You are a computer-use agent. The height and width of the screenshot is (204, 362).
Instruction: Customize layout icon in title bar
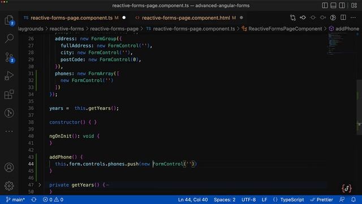coord(354,5)
